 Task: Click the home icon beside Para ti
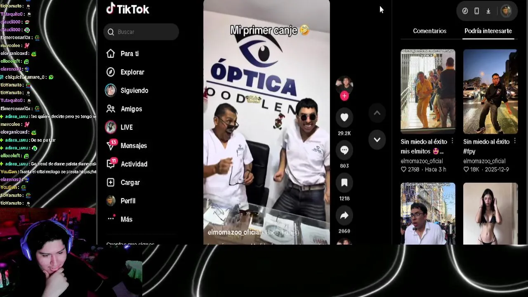pos(111,54)
